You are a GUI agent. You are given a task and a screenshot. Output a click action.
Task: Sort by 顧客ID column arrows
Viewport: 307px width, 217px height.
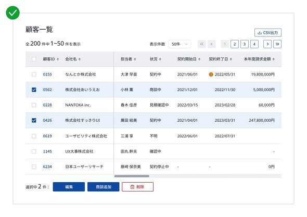pyautogui.click(x=58, y=59)
